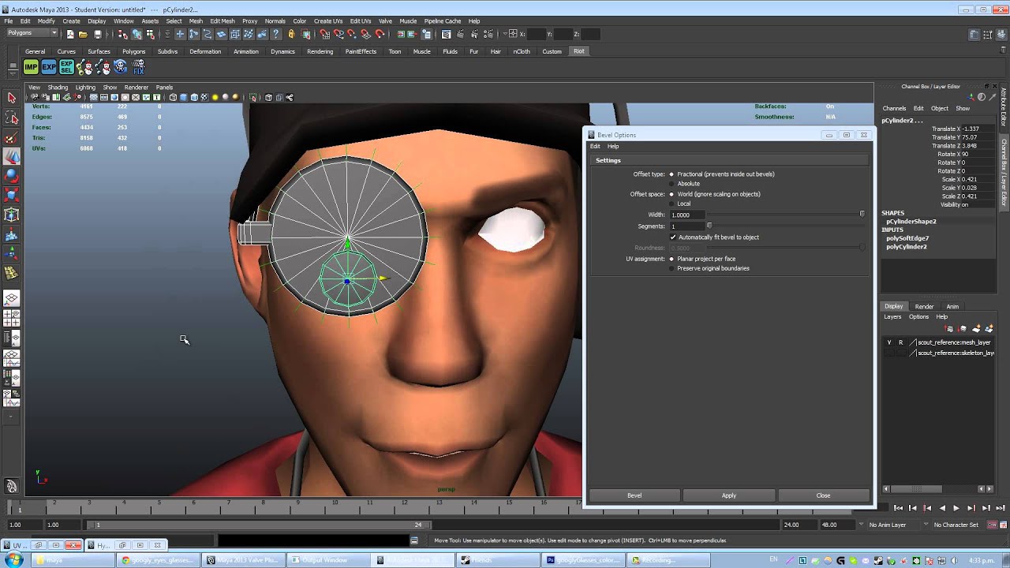Open the viewport Shading menu

(x=58, y=88)
